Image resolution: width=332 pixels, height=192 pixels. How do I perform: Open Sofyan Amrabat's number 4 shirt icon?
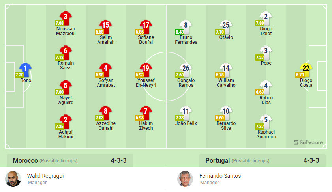coord(105,69)
